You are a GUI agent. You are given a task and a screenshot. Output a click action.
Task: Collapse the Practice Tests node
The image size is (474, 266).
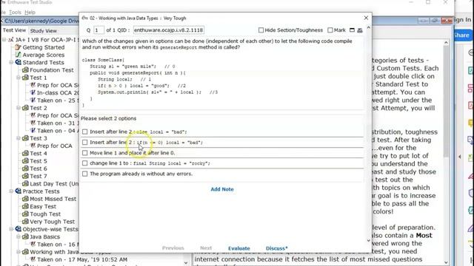point(11,191)
